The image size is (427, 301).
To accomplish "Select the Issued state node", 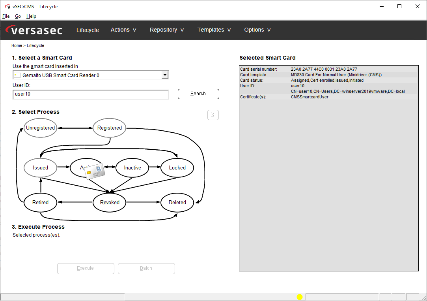I will point(40,168).
